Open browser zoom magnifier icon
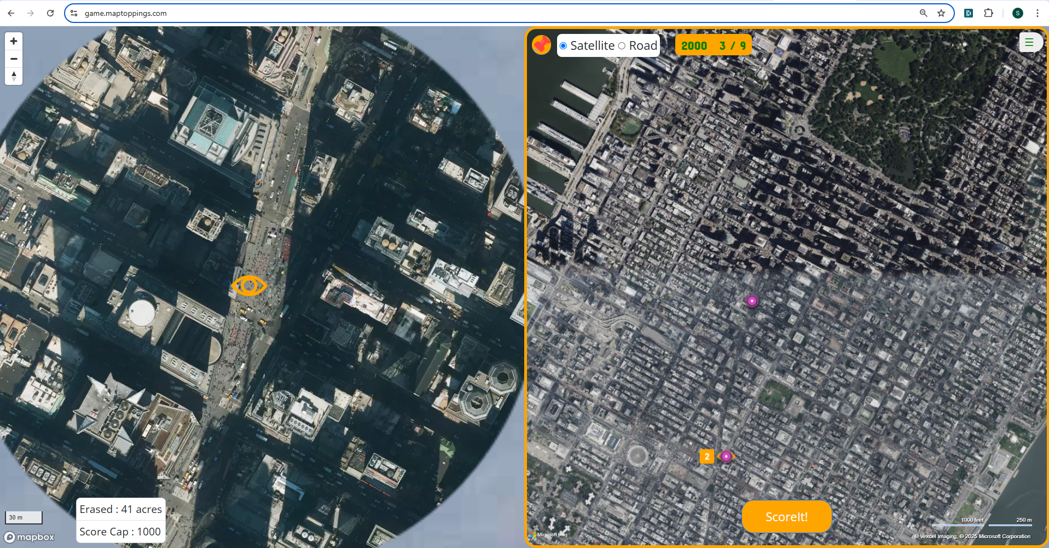This screenshot has width=1049, height=548. (923, 13)
